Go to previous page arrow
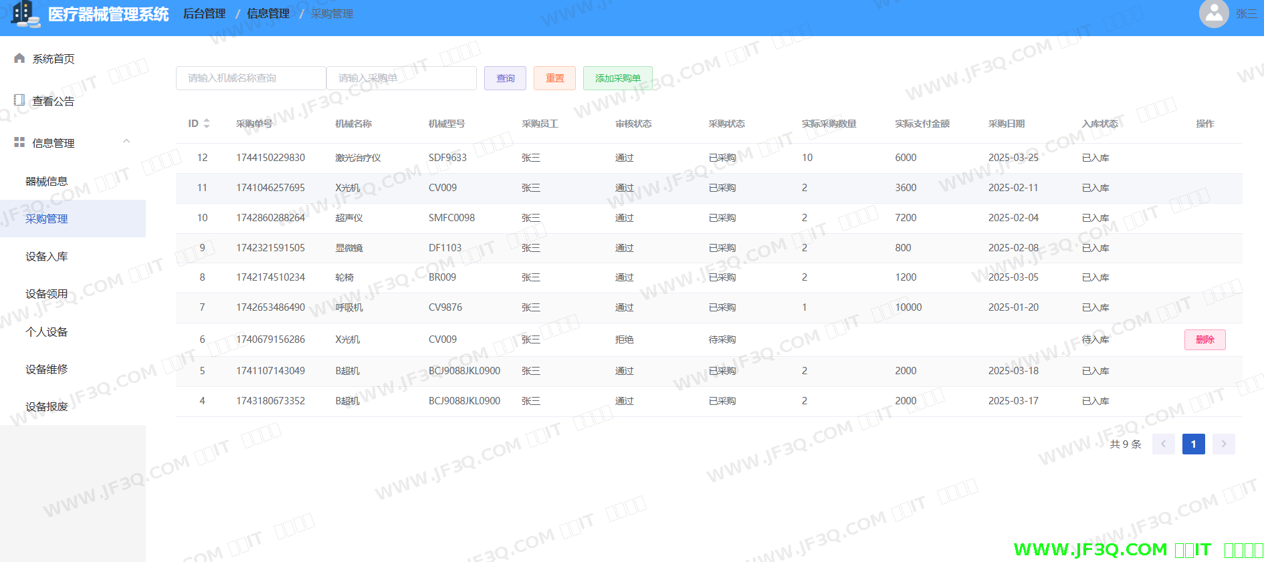This screenshot has height=562, width=1264. click(x=1163, y=444)
